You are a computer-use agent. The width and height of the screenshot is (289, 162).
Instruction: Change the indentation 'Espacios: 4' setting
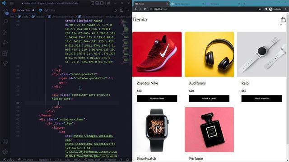[45, 160]
